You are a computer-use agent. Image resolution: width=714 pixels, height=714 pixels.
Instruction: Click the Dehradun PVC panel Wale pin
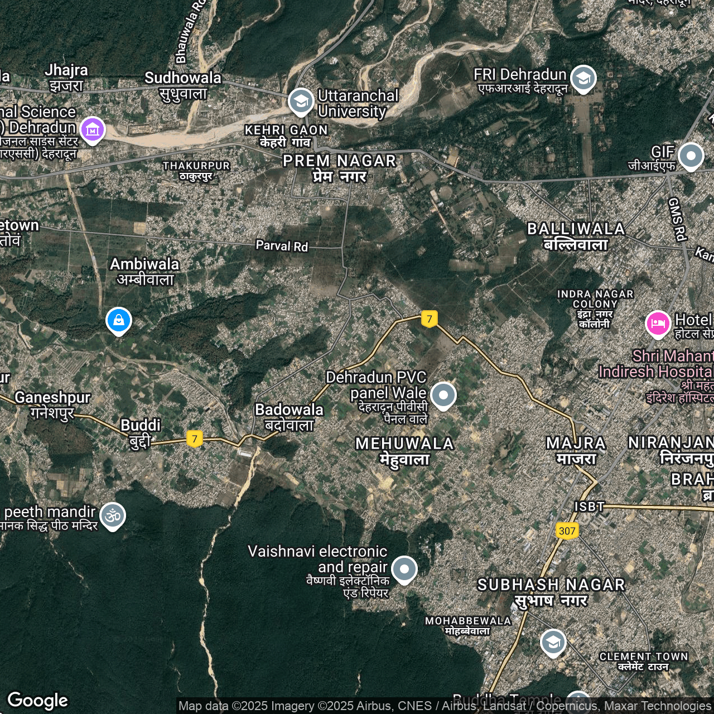443,395
